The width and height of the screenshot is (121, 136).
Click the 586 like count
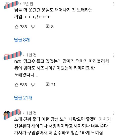point(23,85)
